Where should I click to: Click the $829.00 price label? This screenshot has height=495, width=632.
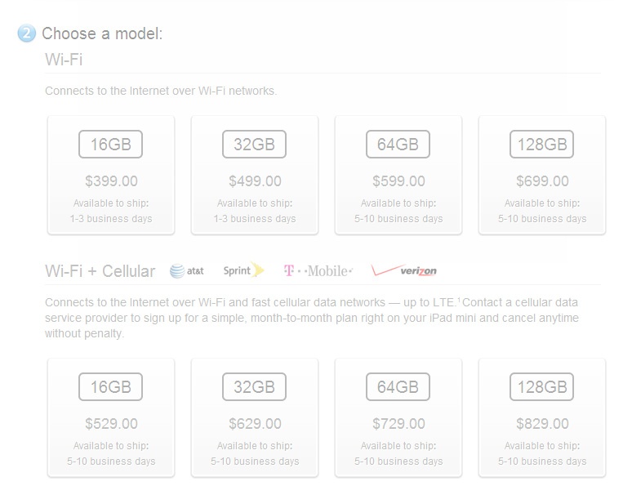[x=542, y=424]
